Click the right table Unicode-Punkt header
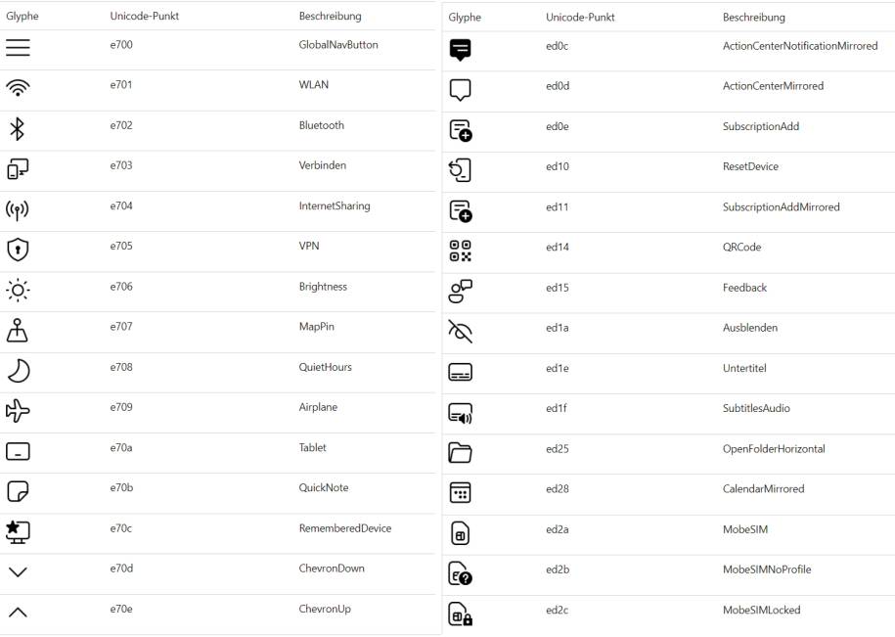 580,18
